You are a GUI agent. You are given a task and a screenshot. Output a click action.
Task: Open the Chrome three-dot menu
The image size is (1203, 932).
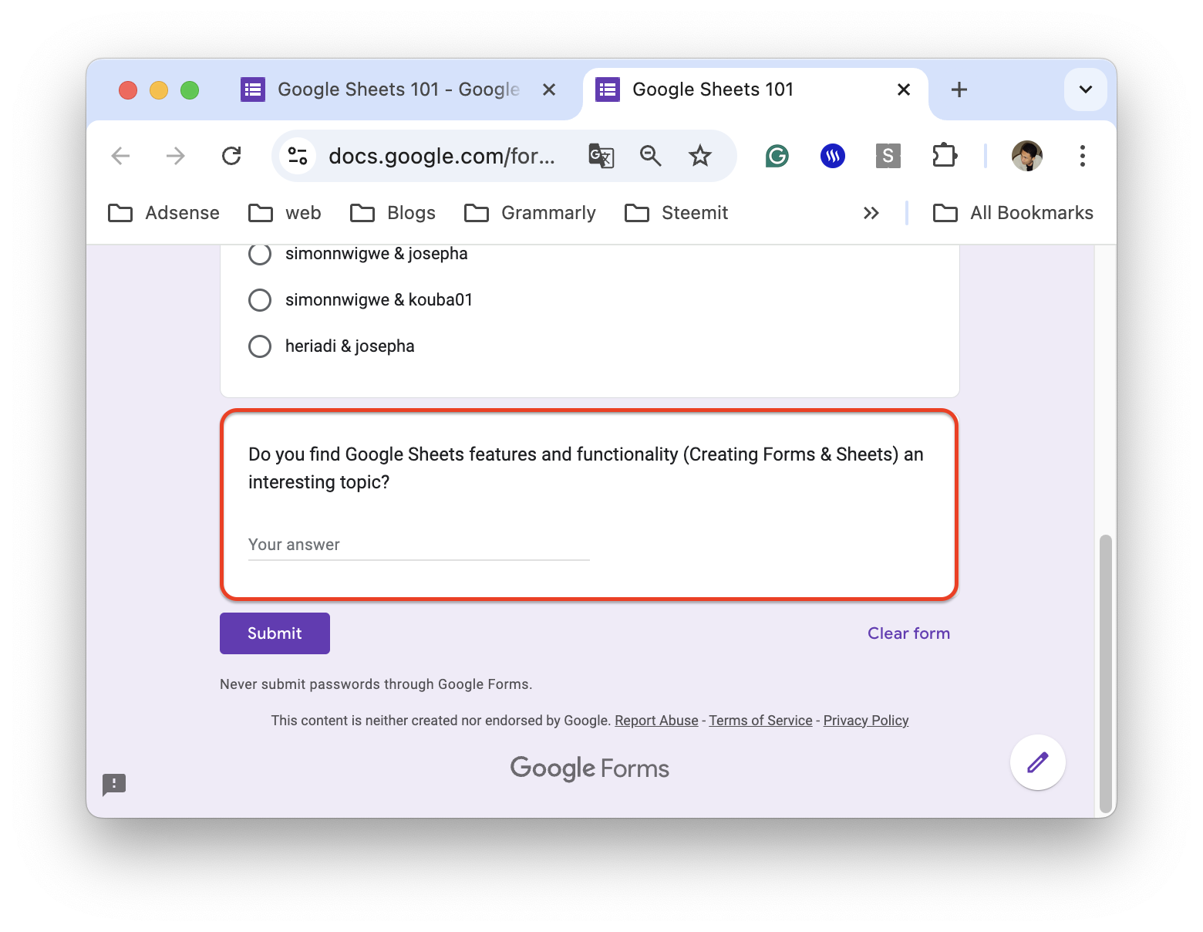pos(1083,157)
